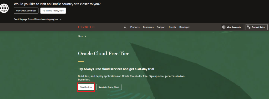Click the Oracle Cloud Free Tier heading
The width and height of the screenshot is (269, 99).
pos(103,54)
